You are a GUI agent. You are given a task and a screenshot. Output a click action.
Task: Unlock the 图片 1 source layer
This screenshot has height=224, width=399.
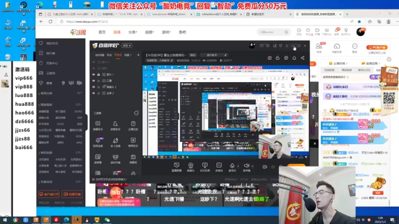(x=98, y=74)
